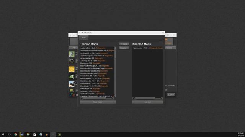Click the Disable button between the lists
Screen dimensions: 245x137
coord(124,48)
